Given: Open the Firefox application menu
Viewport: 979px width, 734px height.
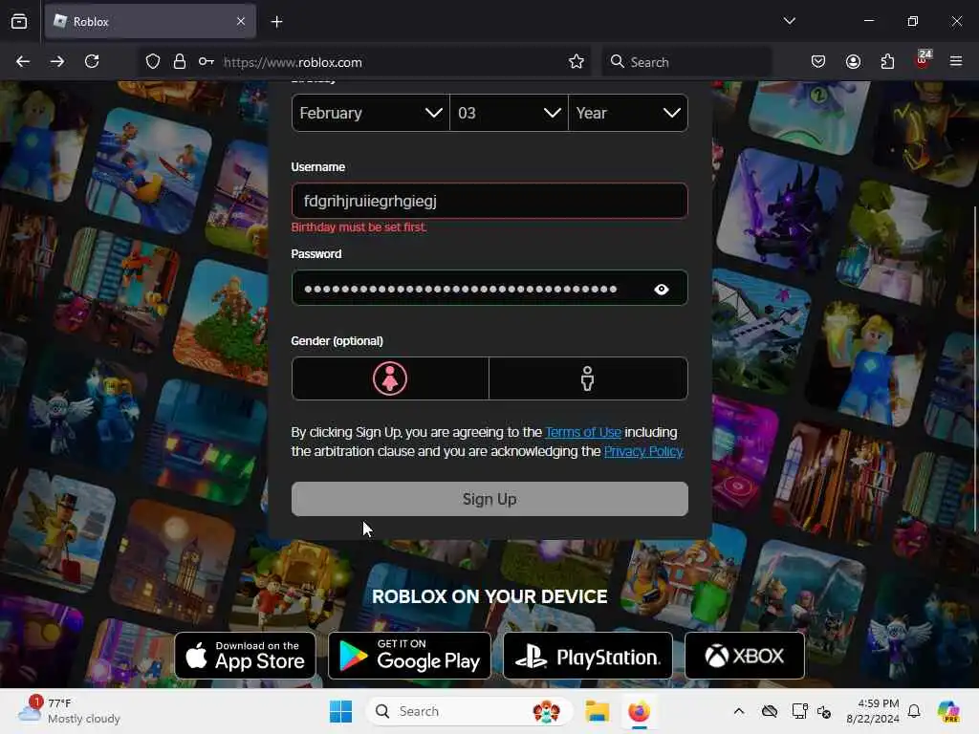Looking at the screenshot, I should (x=956, y=61).
